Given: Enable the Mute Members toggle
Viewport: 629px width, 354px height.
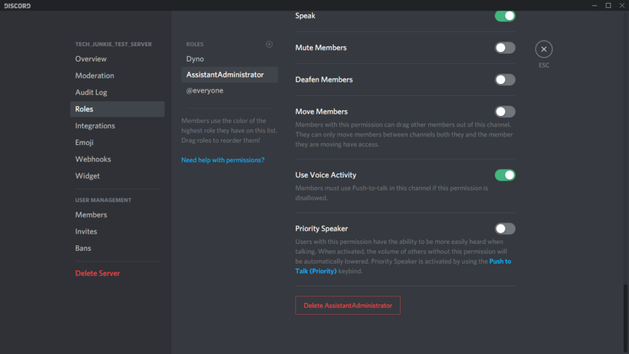Looking at the screenshot, I should (x=505, y=48).
